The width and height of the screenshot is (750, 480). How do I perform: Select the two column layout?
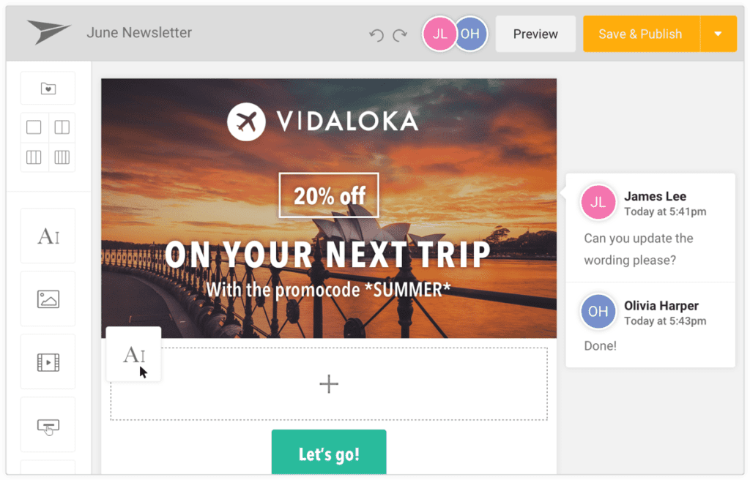point(62,127)
